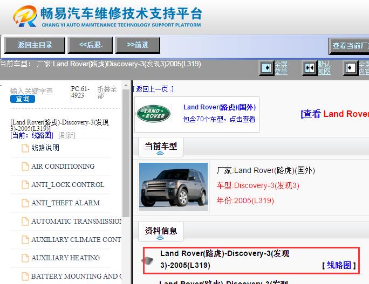Click the left panel vertical scrollbar thumb
Image resolution: width=369 pixels, height=284 pixels.
[x=126, y=153]
